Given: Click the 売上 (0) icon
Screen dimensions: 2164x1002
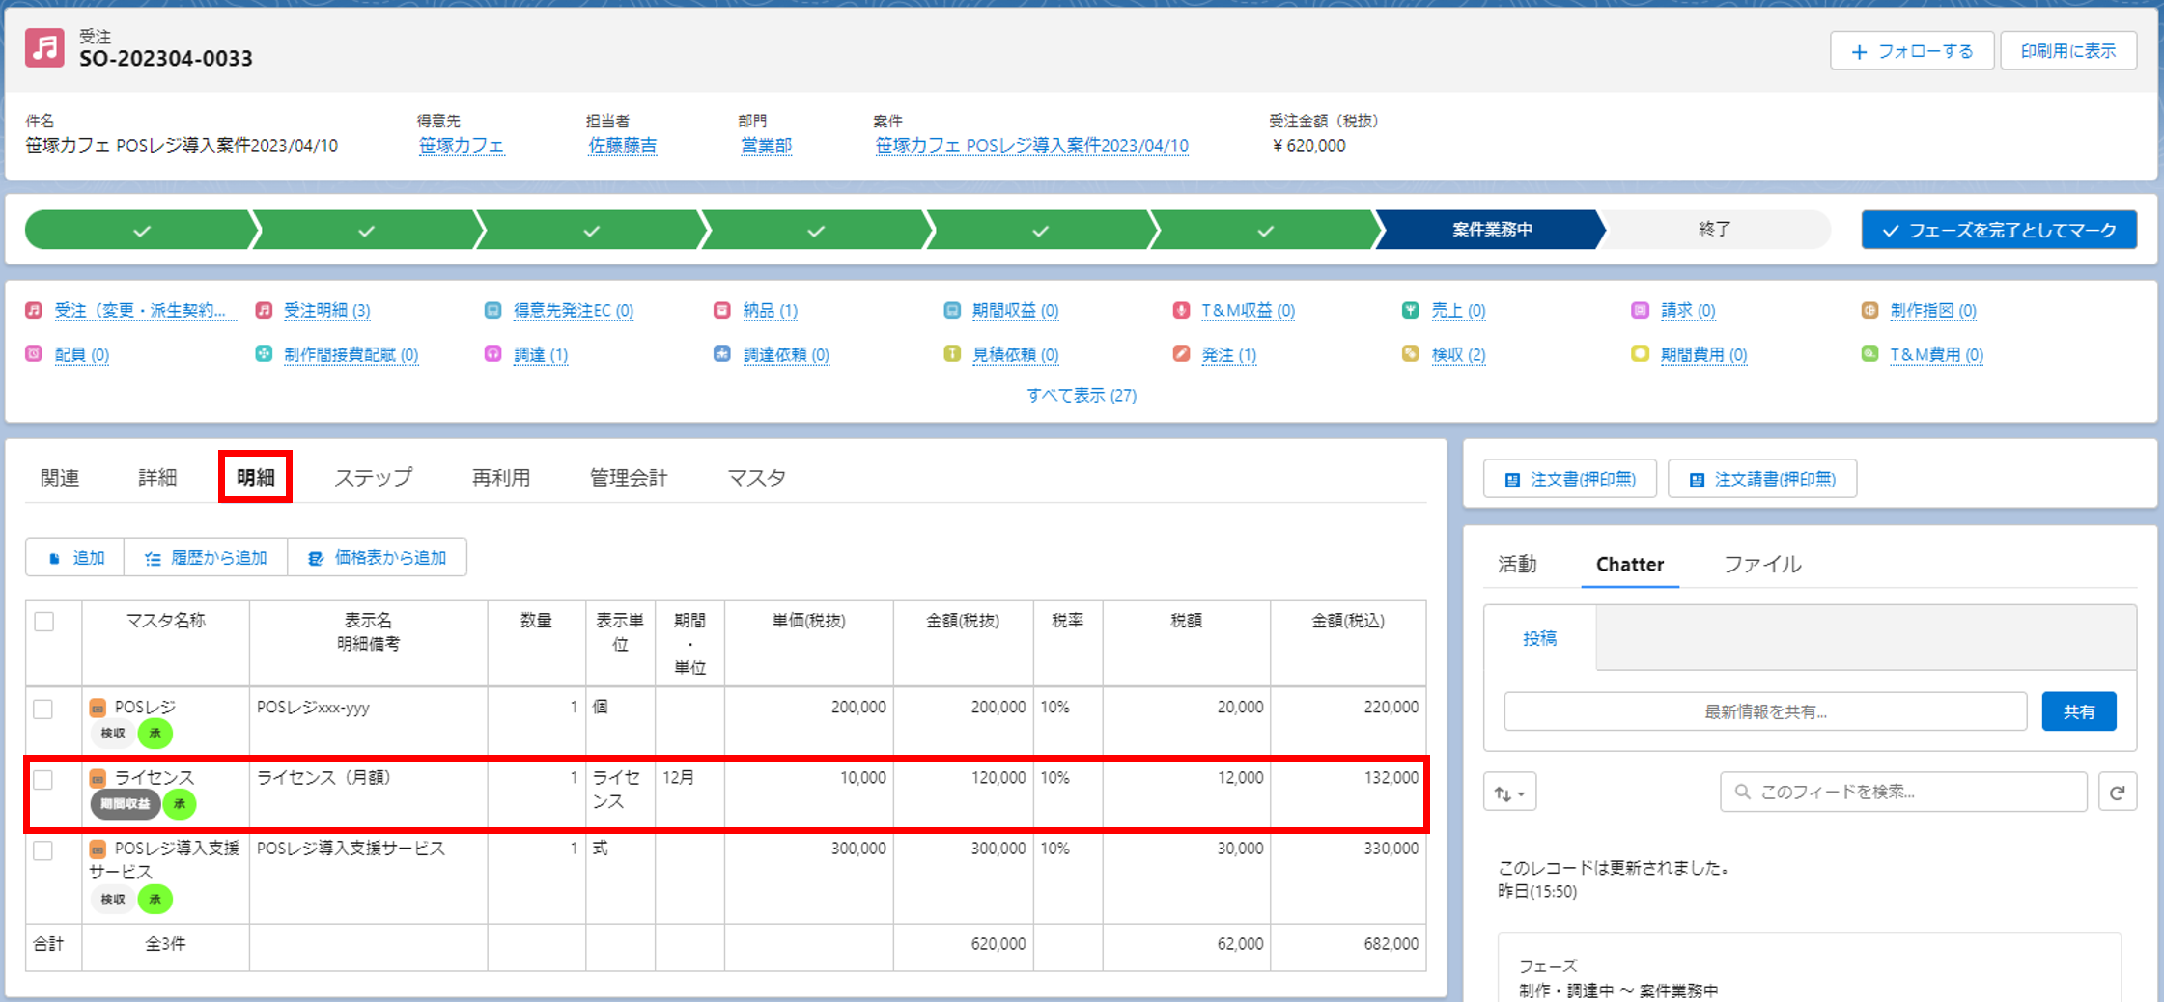Looking at the screenshot, I should (1411, 311).
